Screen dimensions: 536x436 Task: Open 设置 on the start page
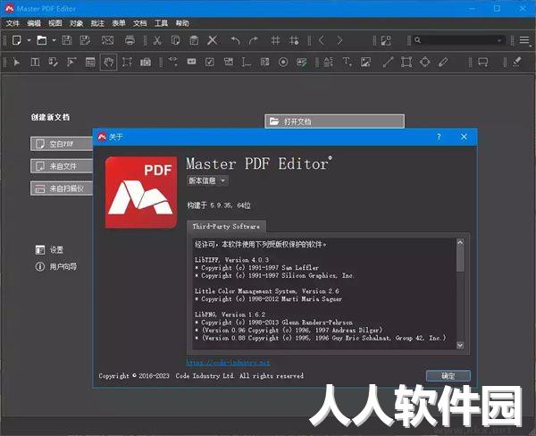(x=49, y=250)
